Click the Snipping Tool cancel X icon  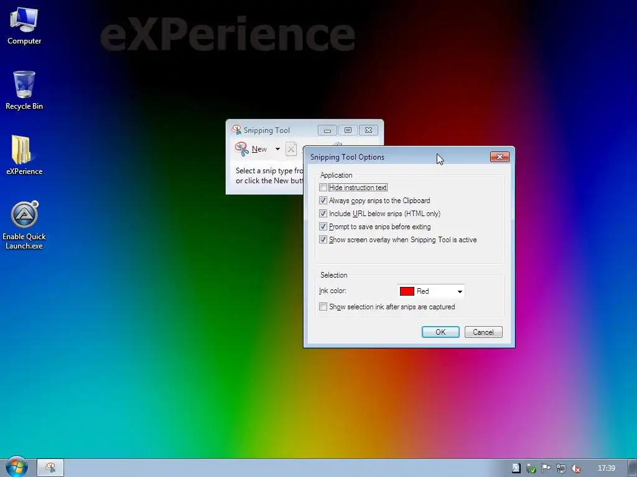point(291,149)
